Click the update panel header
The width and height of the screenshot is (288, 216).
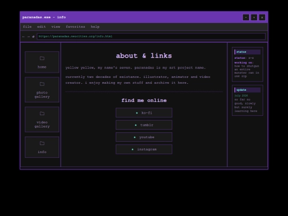click(x=247, y=90)
